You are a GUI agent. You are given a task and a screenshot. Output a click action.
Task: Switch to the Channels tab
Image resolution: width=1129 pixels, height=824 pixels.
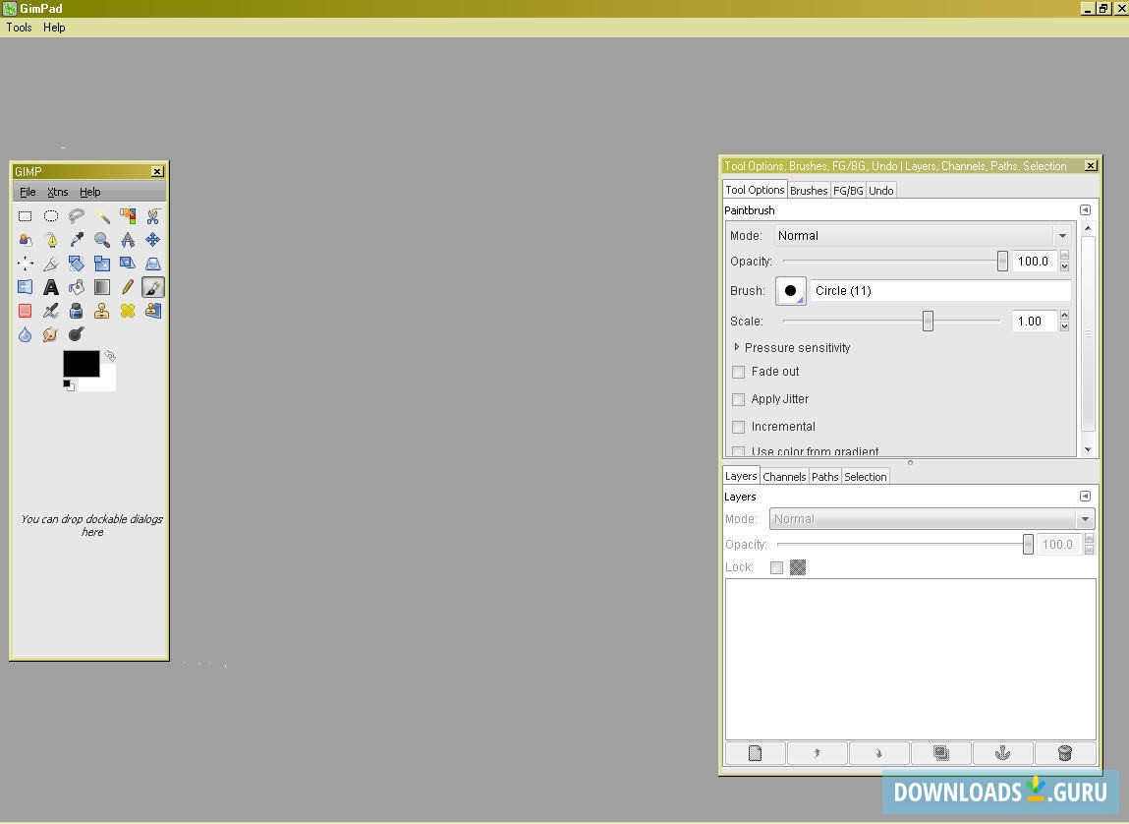(784, 477)
